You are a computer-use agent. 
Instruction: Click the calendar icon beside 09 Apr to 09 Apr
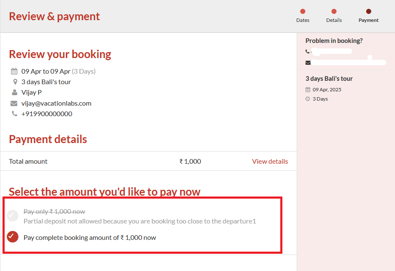click(x=14, y=72)
